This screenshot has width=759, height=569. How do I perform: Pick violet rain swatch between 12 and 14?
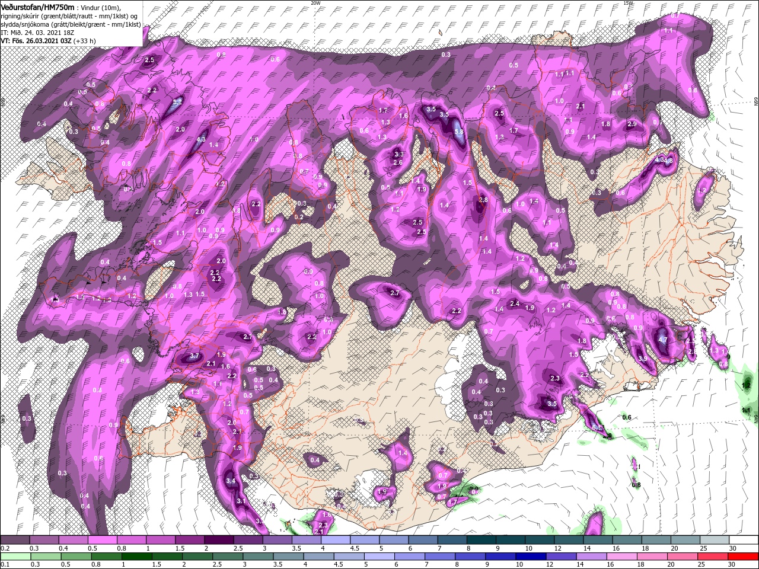(562, 556)
